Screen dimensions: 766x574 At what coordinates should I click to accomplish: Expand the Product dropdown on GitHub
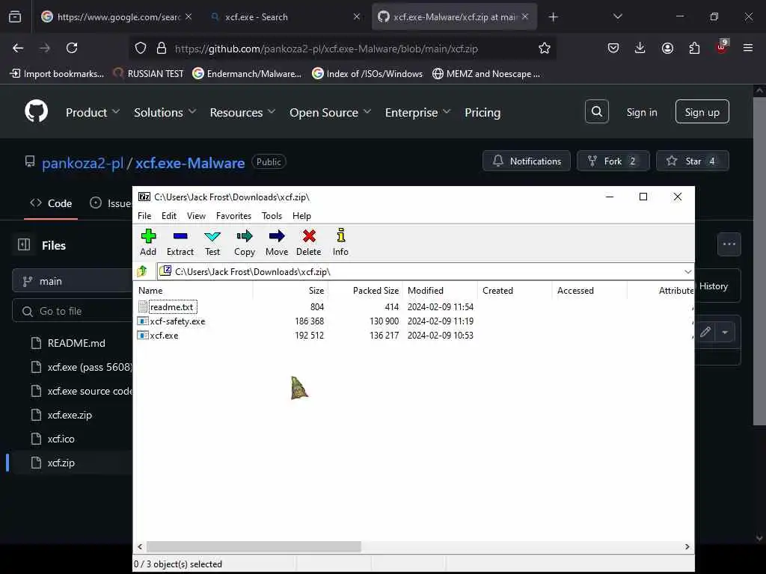coord(92,112)
